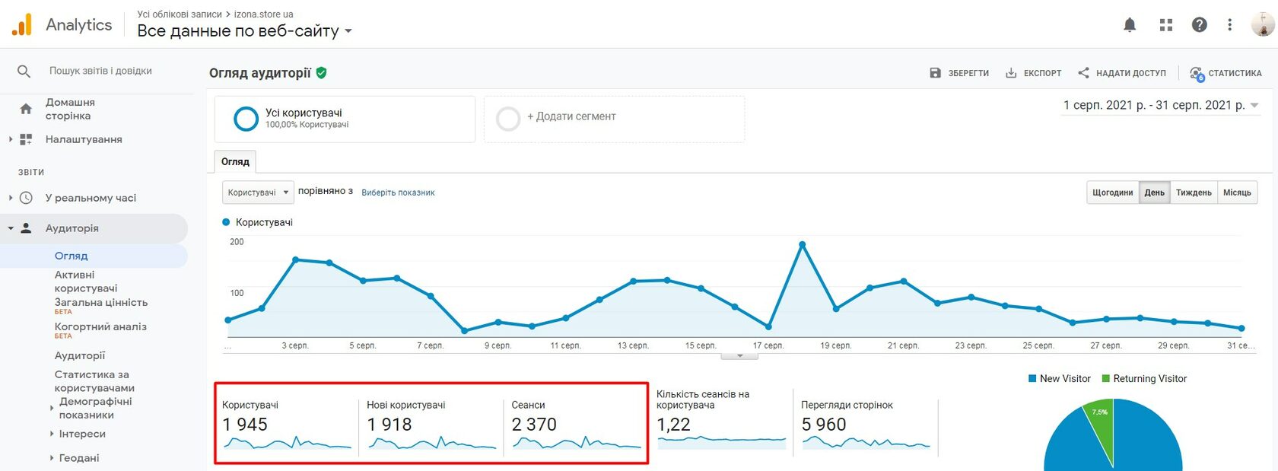Click the search magnifier icon in sidebar
Image resolution: width=1278 pixels, height=471 pixels.
(24, 71)
